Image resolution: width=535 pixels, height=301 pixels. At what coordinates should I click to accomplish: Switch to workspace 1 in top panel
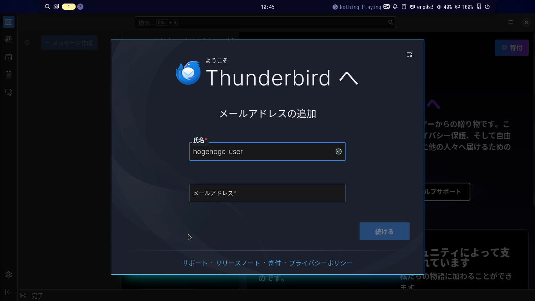pos(69,7)
